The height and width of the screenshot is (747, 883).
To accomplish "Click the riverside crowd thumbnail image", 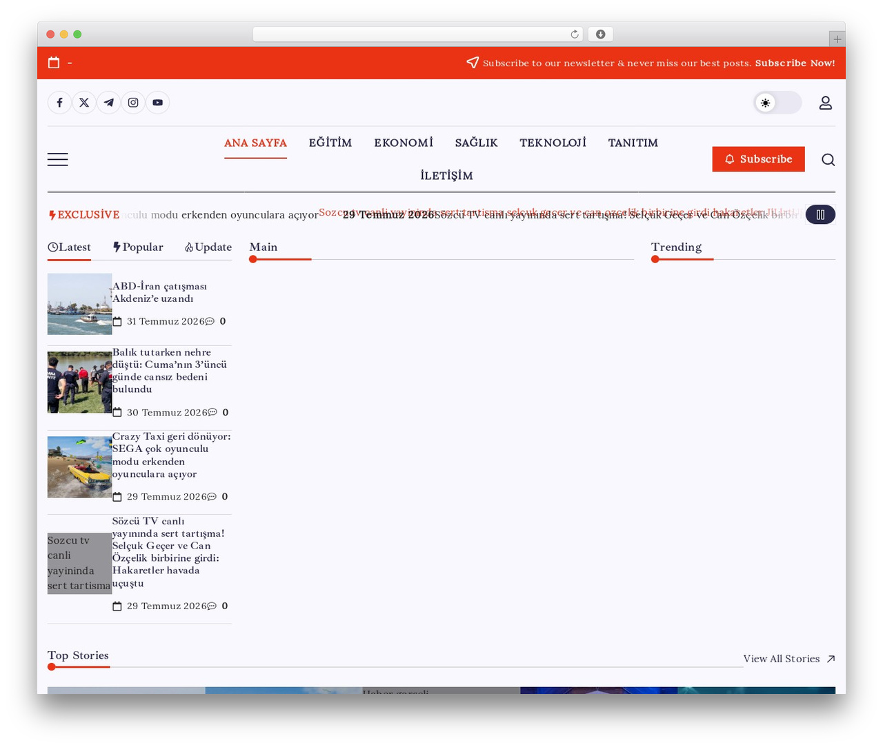I will click(79, 382).
